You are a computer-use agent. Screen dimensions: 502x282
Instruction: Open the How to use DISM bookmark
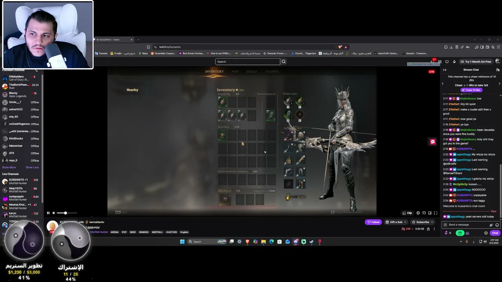pyautogui.click(x=219, y=53)
